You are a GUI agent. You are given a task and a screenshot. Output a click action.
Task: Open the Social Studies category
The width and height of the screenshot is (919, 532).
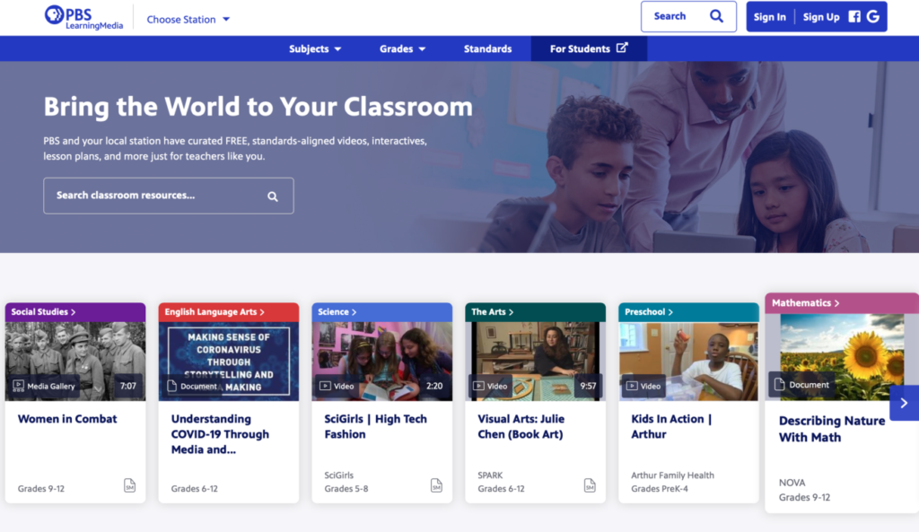point(43,311)
